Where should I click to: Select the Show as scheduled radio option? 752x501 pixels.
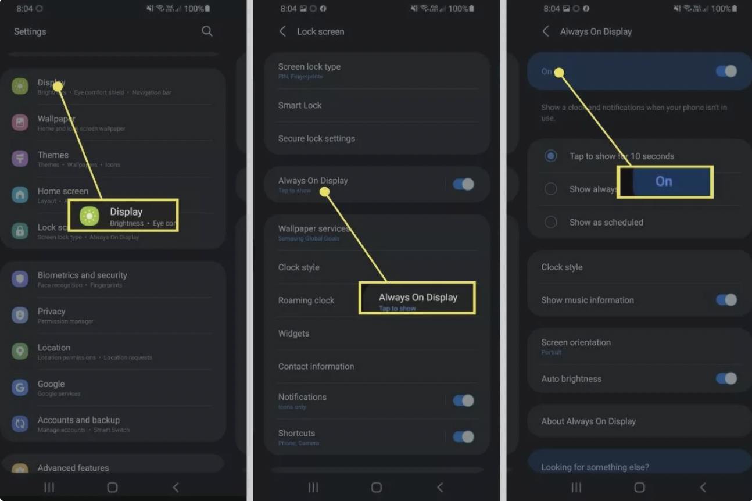tap(550, 222)
